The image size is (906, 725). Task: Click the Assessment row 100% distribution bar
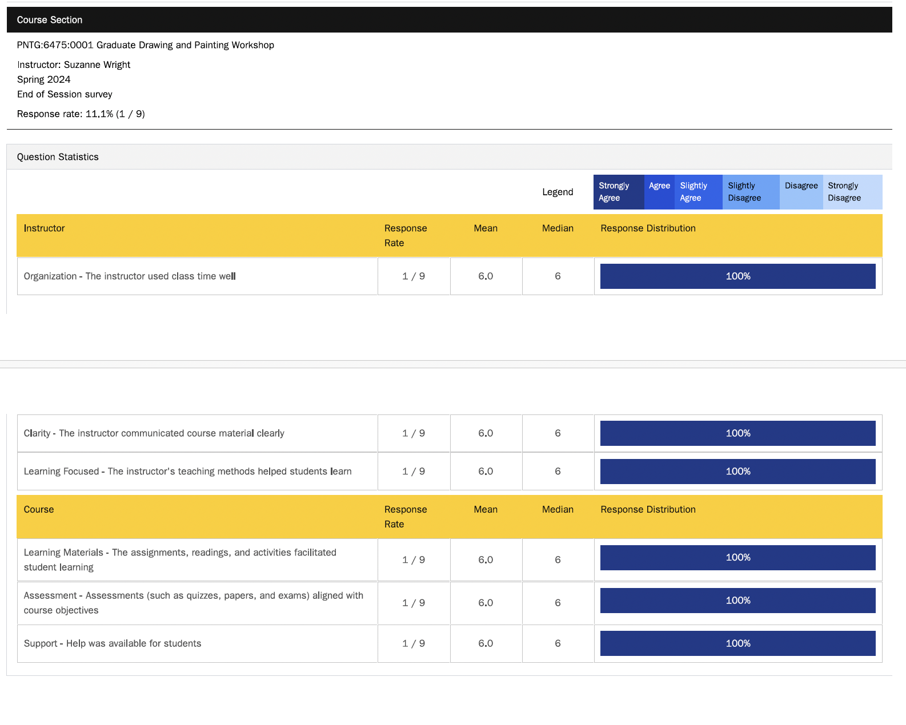[738, 601]
